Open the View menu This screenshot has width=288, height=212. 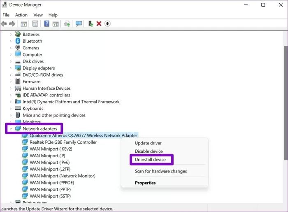pos(38,15)
